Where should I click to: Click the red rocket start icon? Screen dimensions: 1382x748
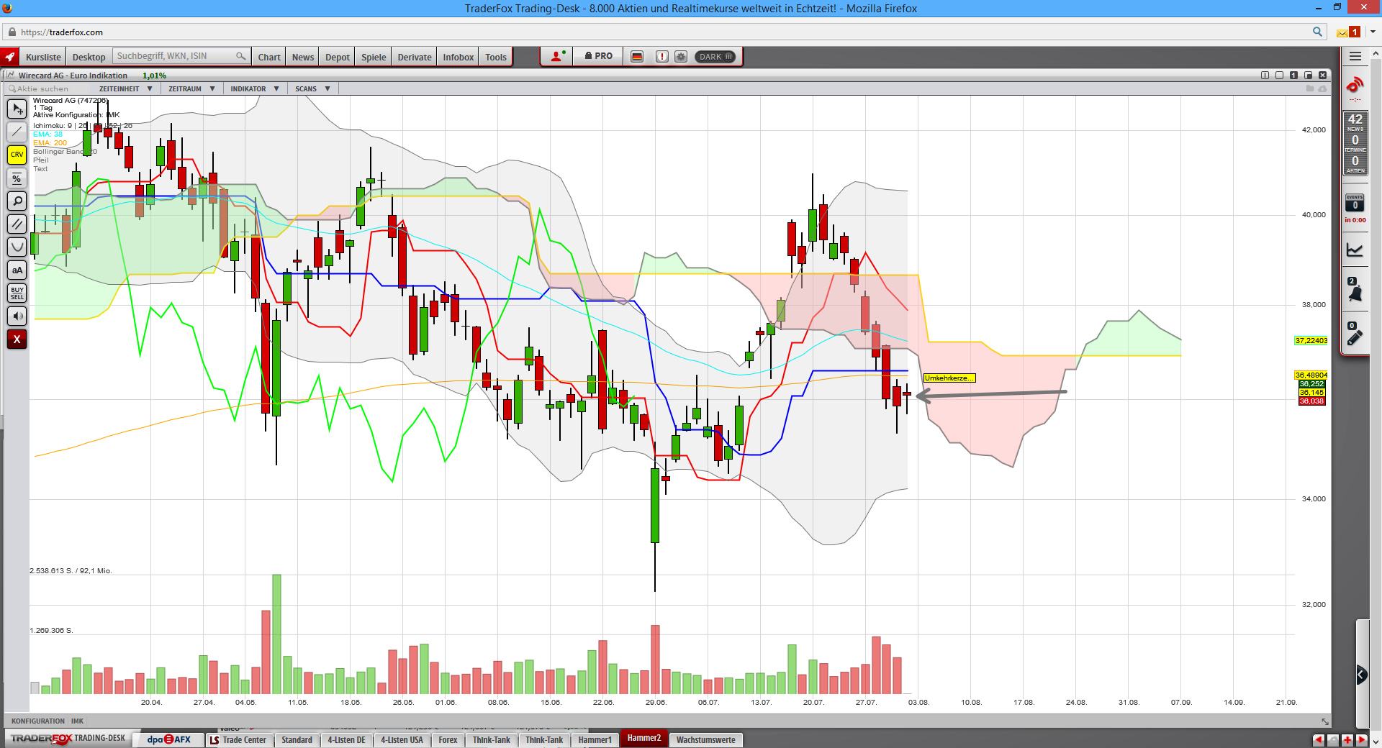click(x=10, y=57)
